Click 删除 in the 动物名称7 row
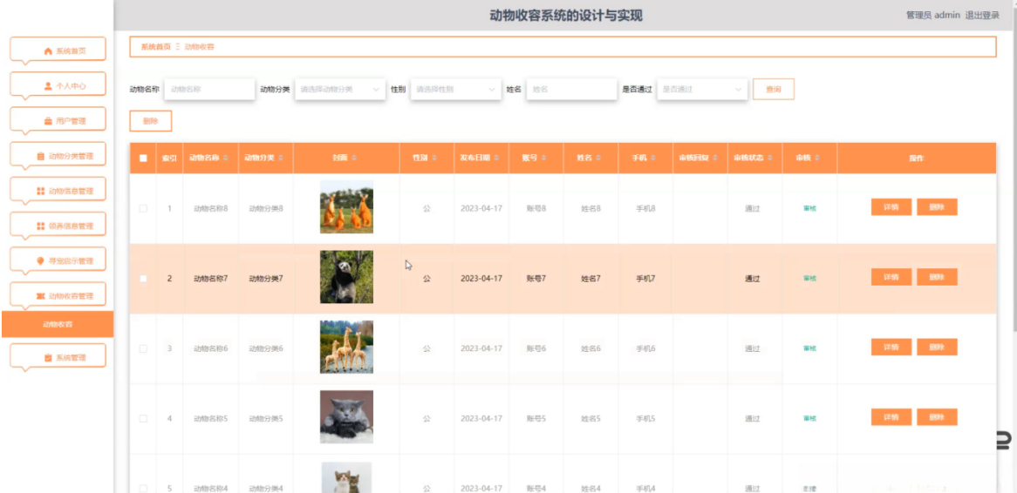This screenshot has height=493, width=1017. pos(938,277)
